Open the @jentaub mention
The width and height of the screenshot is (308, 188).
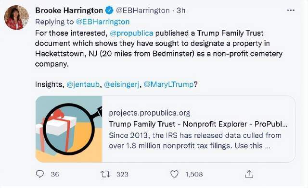83,84
